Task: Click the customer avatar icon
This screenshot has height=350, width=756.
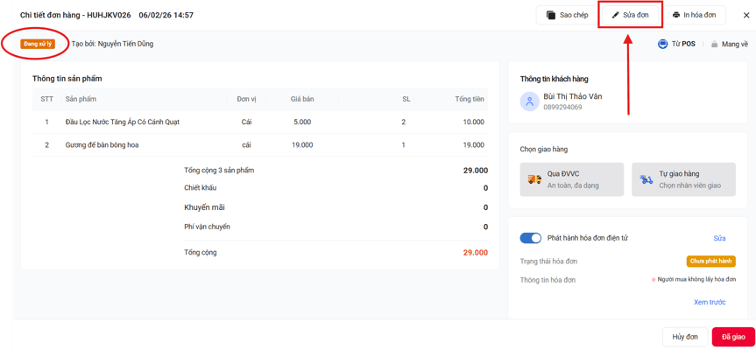Action: [x=529, y=101]
